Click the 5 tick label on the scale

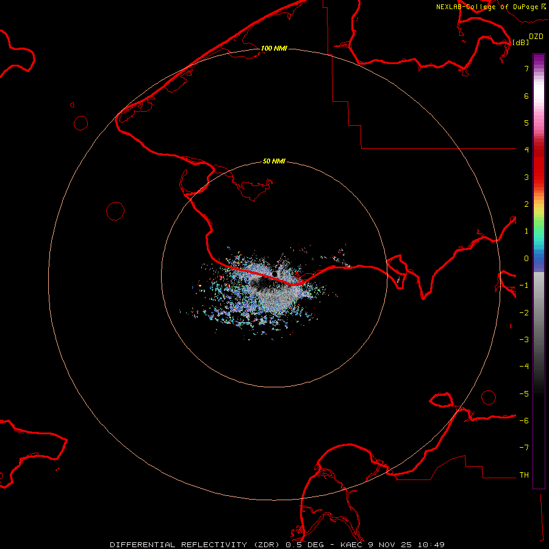[x=526, y=123]
